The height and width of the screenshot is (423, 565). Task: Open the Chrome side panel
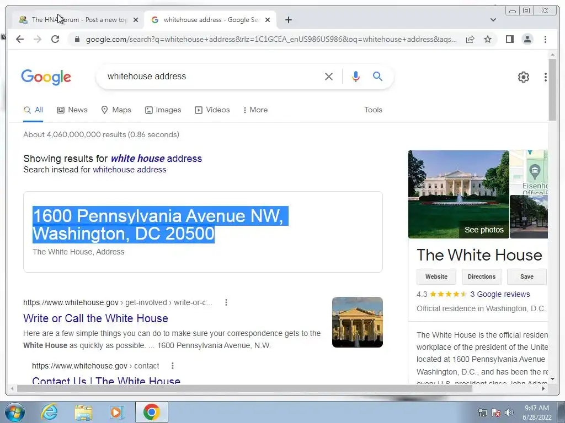(x=509, y=39)
